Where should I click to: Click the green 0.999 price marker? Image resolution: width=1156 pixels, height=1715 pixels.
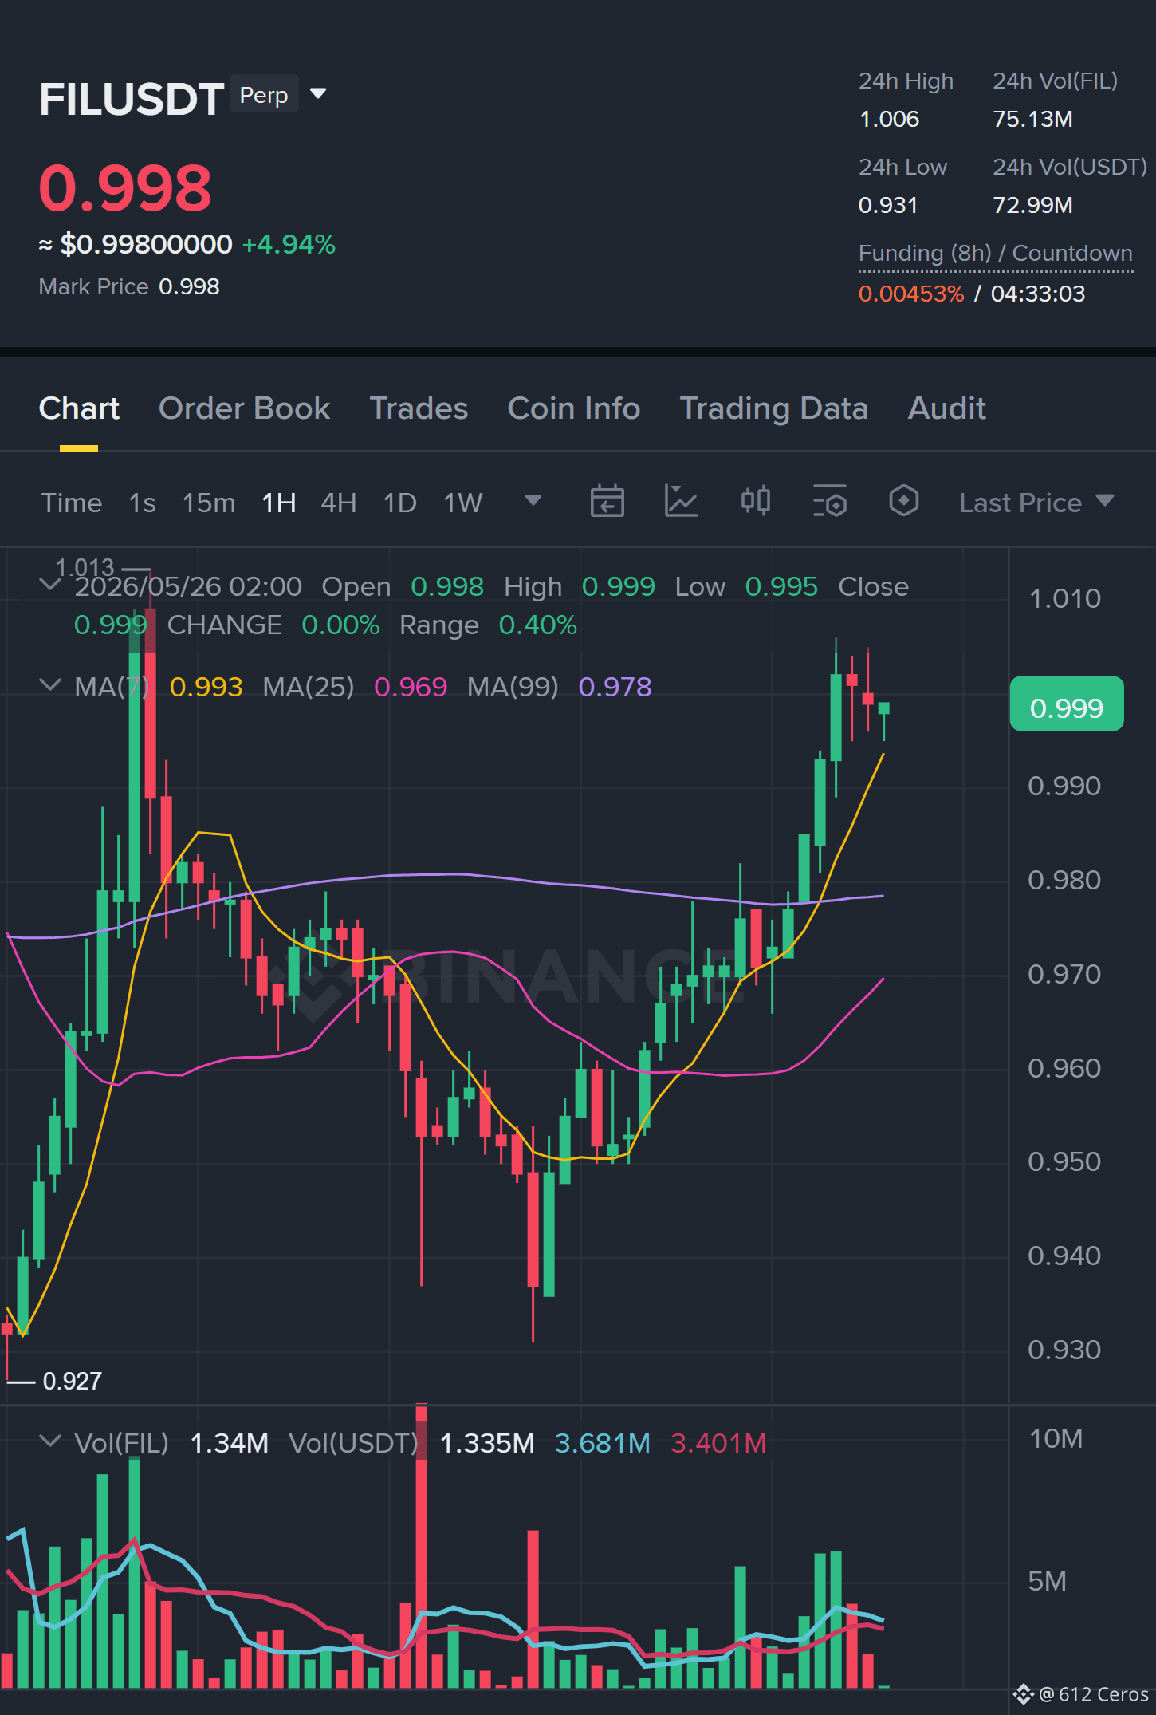point(1067,704)
